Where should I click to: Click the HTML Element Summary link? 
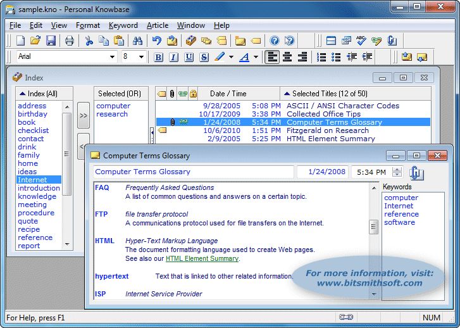click(x=202, y=258)
